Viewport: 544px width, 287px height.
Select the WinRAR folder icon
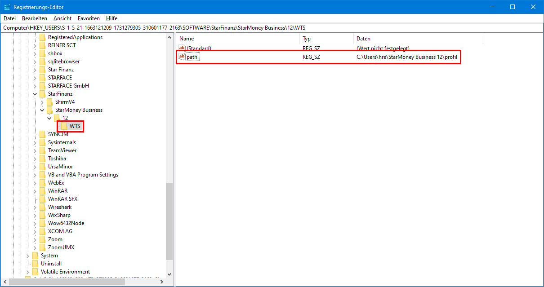(43, 191)
